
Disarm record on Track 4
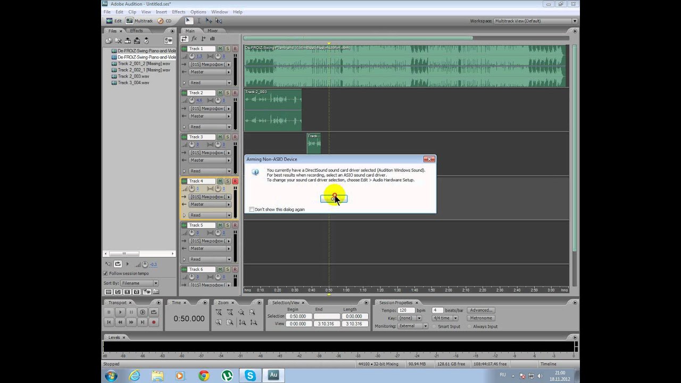(x=235, y=181)
